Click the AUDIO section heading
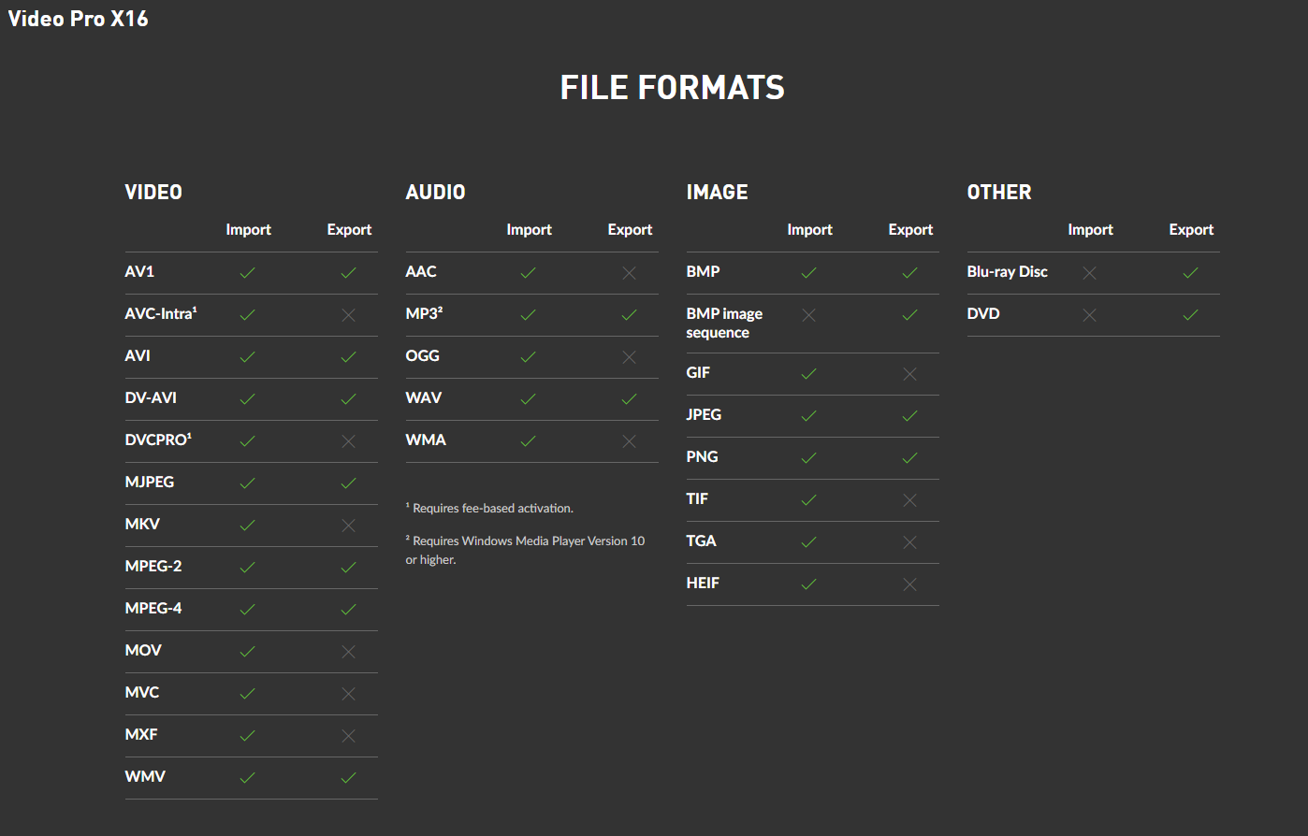 point(435,193)
